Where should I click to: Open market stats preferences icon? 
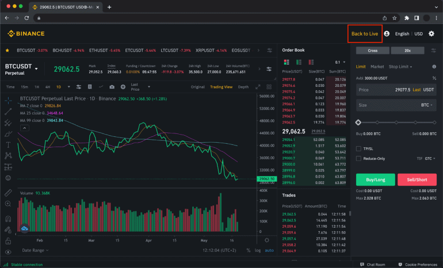269,69
